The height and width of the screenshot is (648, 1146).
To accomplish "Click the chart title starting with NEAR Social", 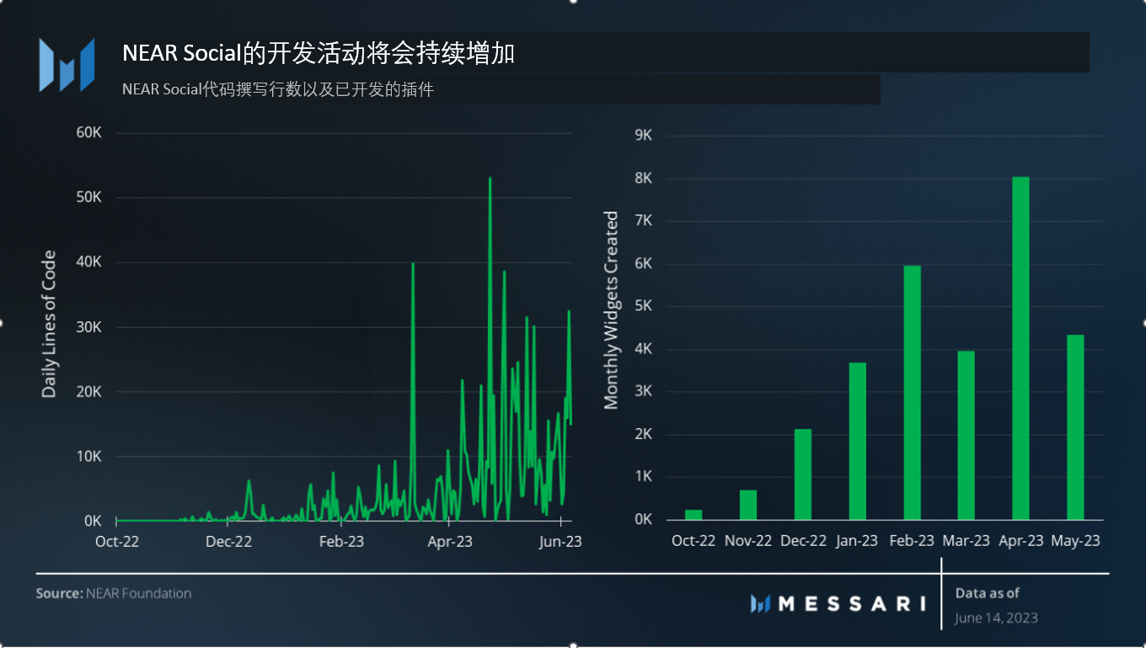I will click(x=319, y=53).
